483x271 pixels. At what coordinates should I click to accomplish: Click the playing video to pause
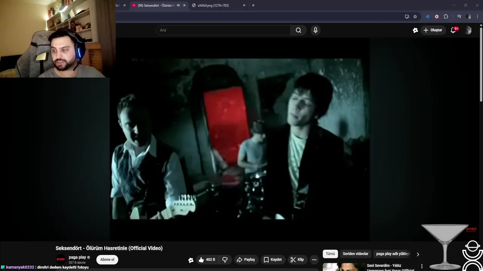tap(240, 139)
